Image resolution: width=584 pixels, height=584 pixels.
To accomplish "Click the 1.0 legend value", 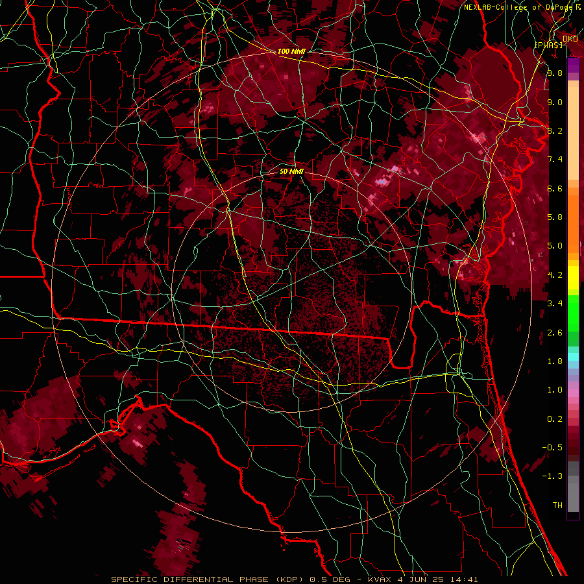I will (x=555, y=390).
